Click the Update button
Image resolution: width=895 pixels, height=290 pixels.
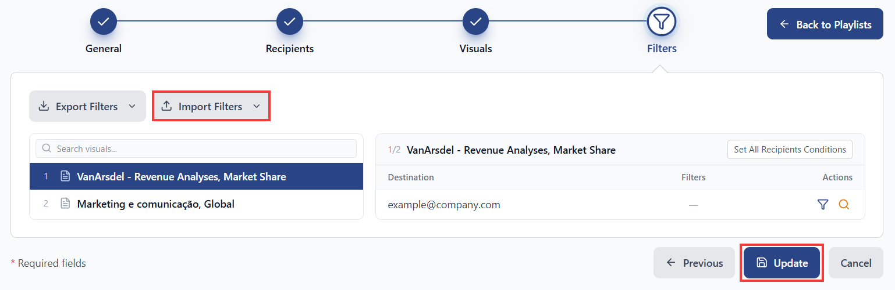782,263
